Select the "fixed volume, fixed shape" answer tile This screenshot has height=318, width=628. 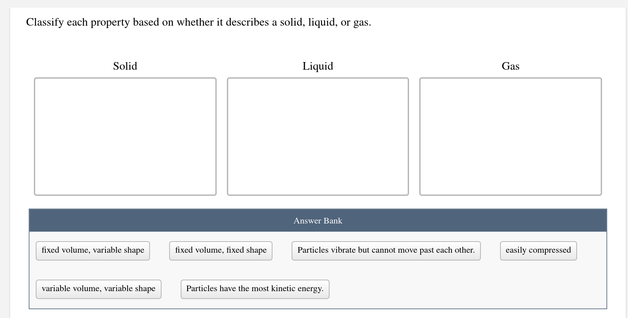coord(221,250)
